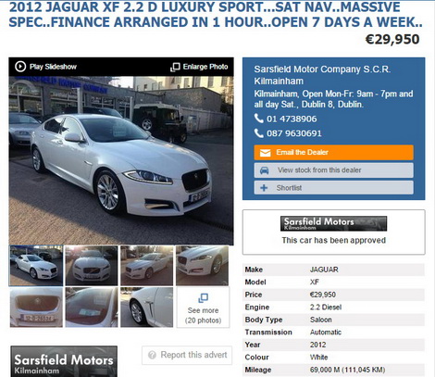
Task: Click the envelope icon on Email the Dealer
Action: 265,153
